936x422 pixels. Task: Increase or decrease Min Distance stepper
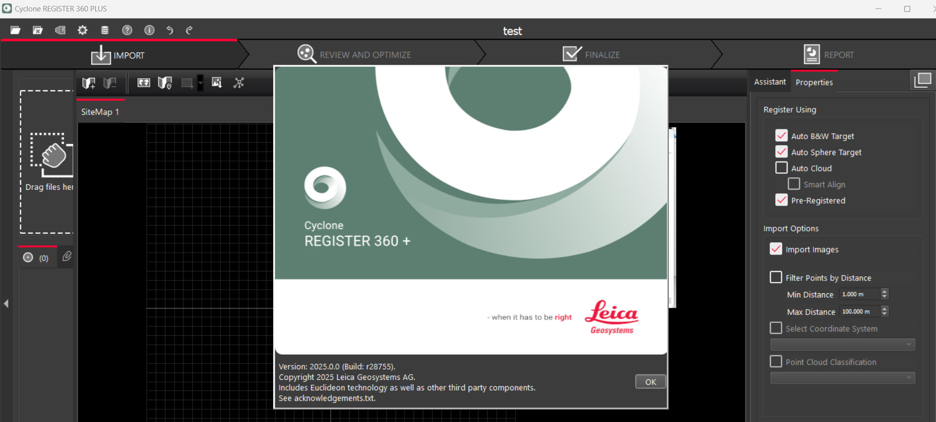tap(884, 294)
